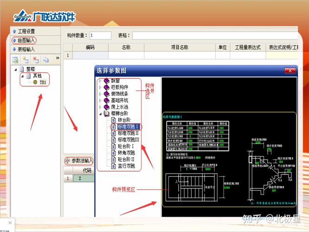Expand the 栏板构件 tree node
This screenshot has width=309, height=232.
click(x=101, y=87)
